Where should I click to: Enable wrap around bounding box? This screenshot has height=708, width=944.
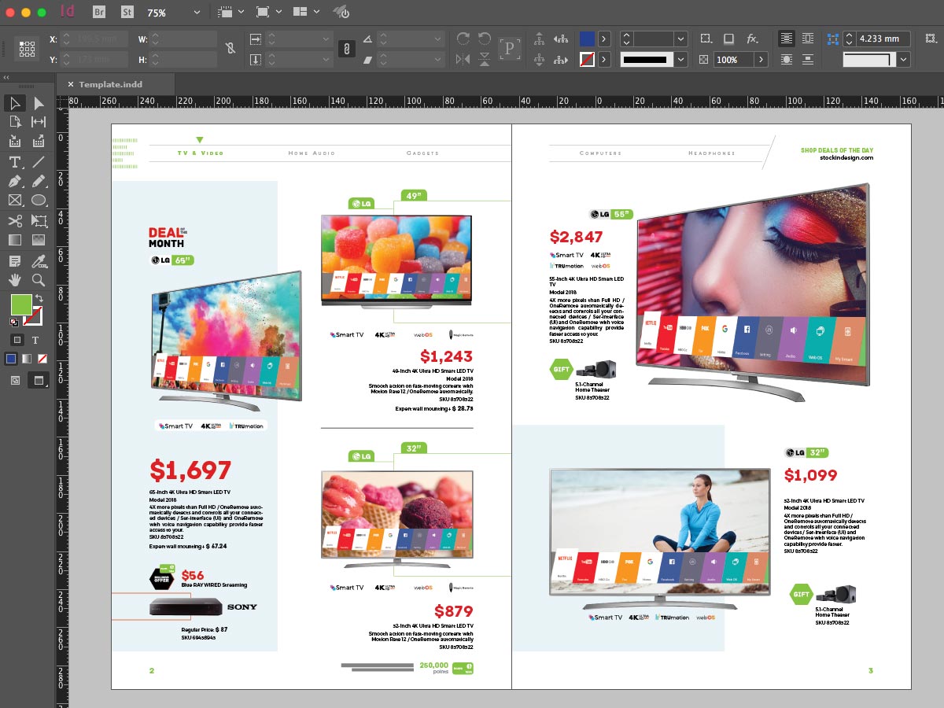tap(808, 39)
